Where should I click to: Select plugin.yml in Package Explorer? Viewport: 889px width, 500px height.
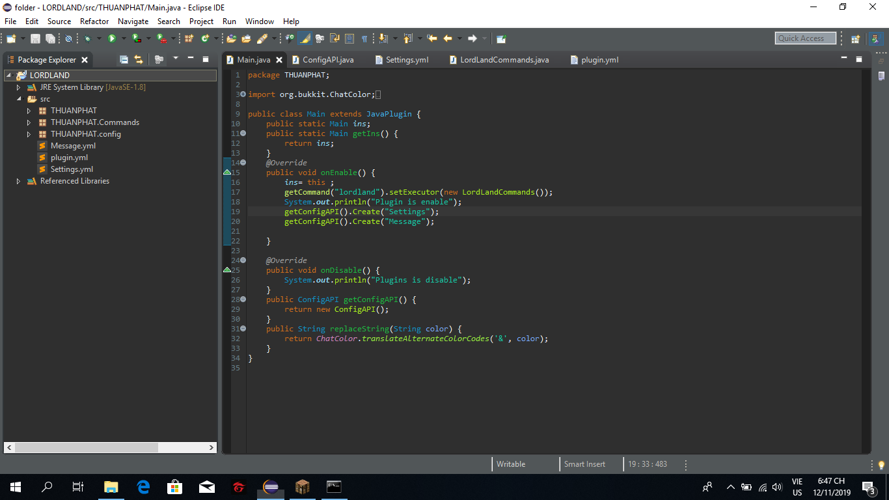click(69, 158)
